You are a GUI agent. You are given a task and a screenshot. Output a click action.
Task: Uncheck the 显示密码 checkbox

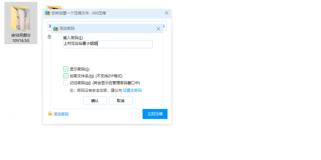coord(65,69)
